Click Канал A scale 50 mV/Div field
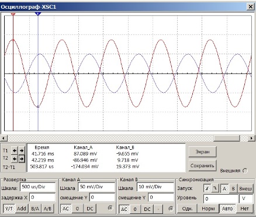Viewport: 256px width, 218px height. click(x=96, y=187)
